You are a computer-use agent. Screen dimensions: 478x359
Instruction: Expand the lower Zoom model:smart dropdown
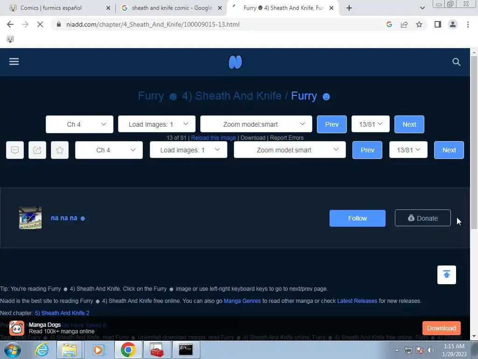pyautogui.click(x=289, y=150)
